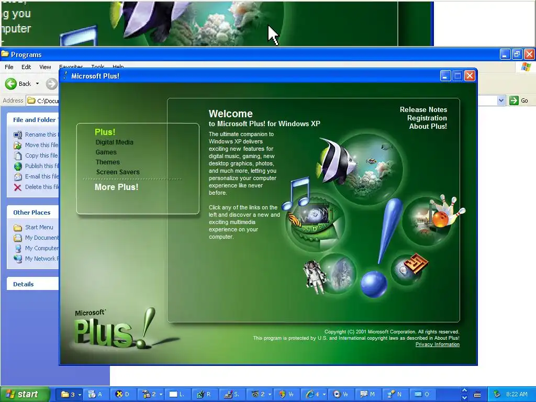Screen dimensions: 536x402
Task: Open the Digital Media section in Plus!
Action: [114, 142]
